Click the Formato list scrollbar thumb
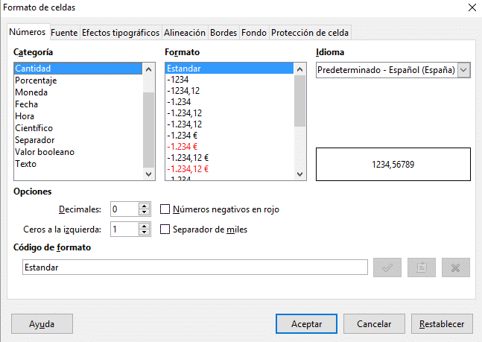 [300, 101]
